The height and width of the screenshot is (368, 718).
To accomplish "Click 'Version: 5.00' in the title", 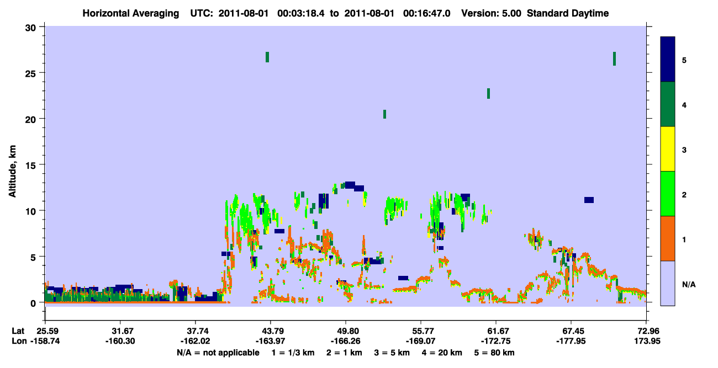I will (492, 13).
